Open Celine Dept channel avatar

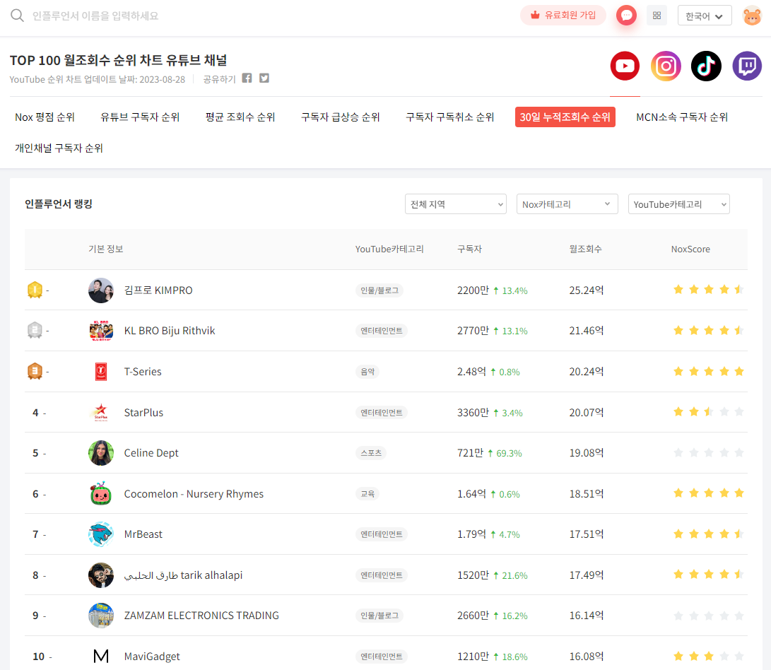(101, 453)
